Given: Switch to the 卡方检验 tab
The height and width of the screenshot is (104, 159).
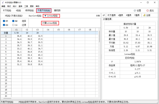Looking at the screenshot, I should [x=7, y=10].
